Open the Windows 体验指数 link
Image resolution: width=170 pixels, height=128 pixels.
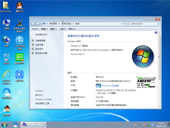click(x=110, y=86)
